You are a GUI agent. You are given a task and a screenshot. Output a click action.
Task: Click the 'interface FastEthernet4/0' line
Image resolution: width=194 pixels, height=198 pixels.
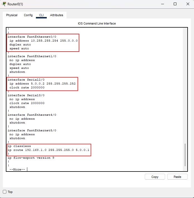[32, 115]
